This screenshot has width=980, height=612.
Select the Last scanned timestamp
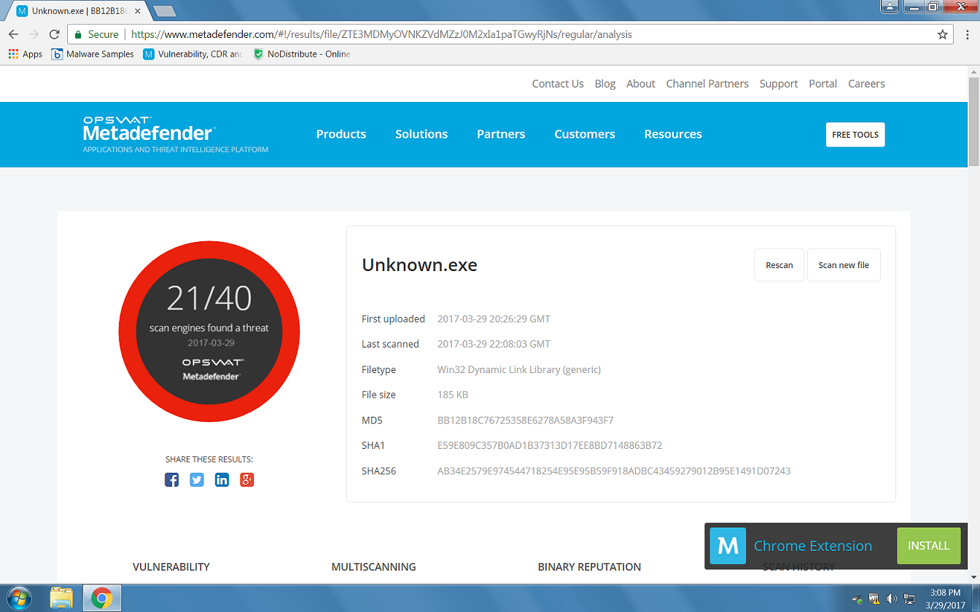(494, 344)
